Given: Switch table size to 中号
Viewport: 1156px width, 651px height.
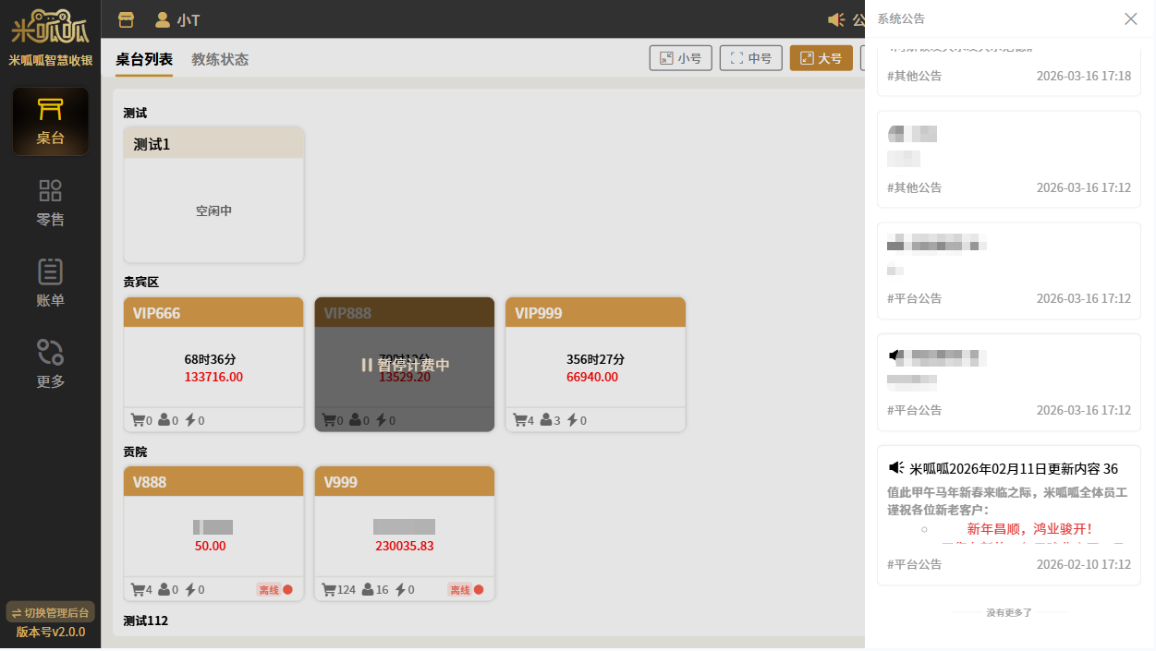Looking at the screenshot, I should [750, 58].
